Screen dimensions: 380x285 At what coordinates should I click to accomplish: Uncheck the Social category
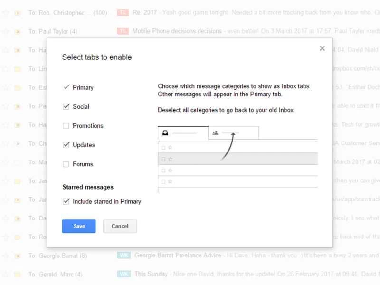tap(66, 107)
